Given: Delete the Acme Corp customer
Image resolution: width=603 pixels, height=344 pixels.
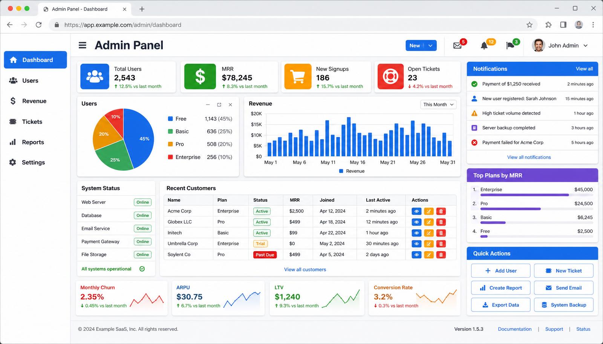Looking at the screenshot, I should [441, 211].
